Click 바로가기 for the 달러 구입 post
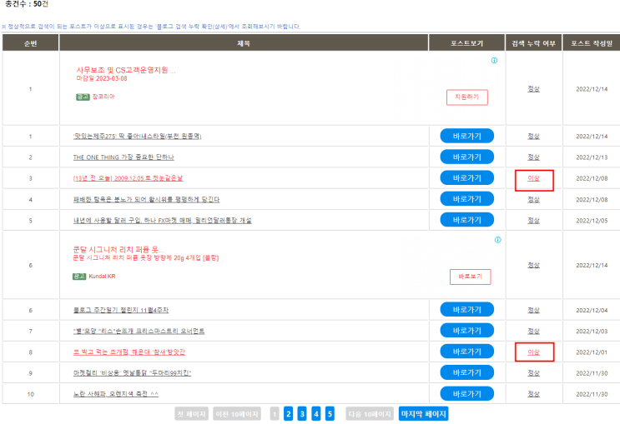Image resolution: width=620 pixels, height=424 pixels. (x=467, y=220)
